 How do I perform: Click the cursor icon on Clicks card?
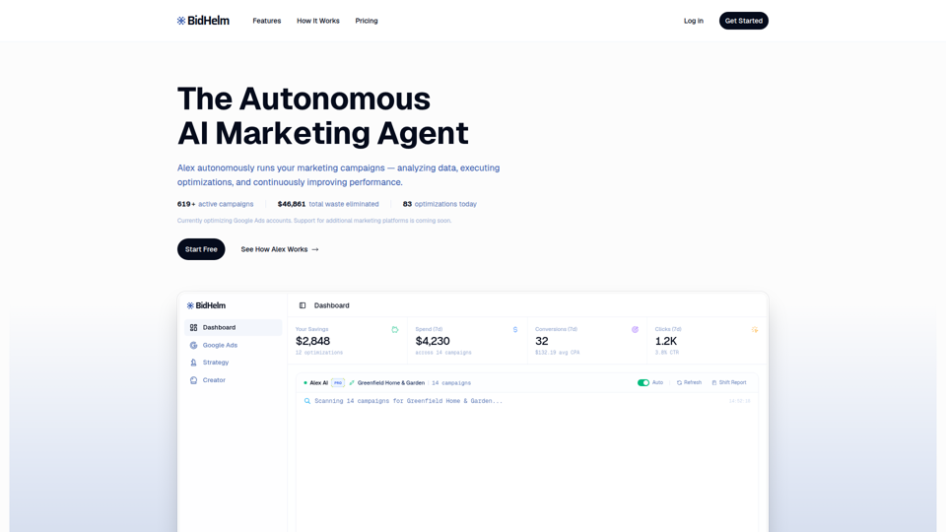[755, 329]
